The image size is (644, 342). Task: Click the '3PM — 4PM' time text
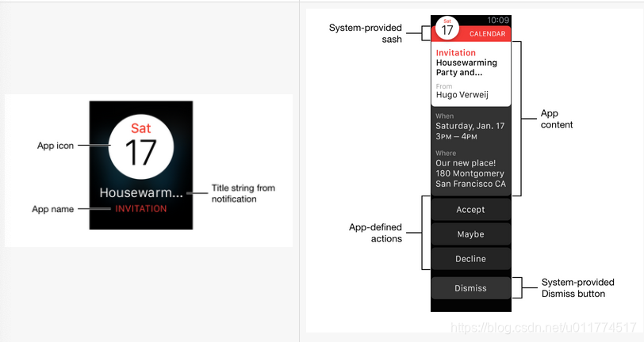(x=456, y=136)
